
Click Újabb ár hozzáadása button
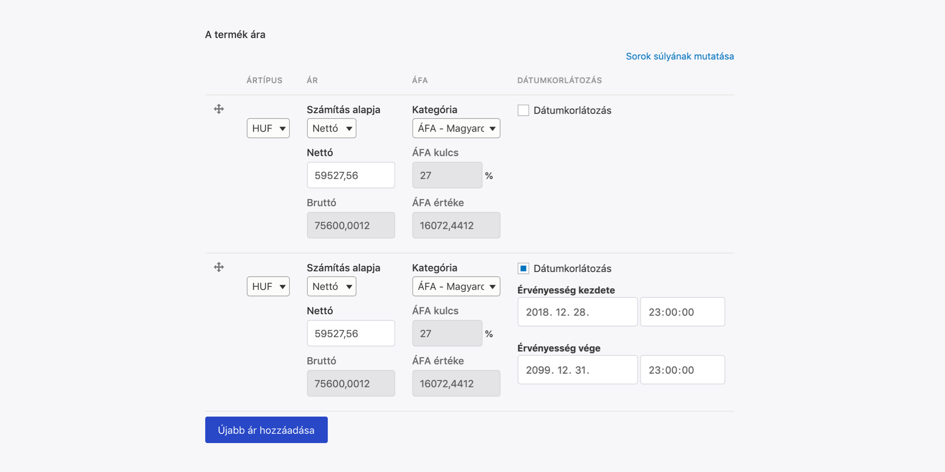point(266,430)
